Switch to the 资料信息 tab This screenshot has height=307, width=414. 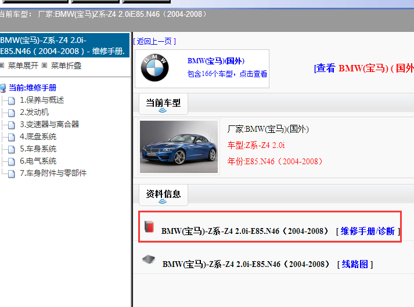click(x=163, y=194)
